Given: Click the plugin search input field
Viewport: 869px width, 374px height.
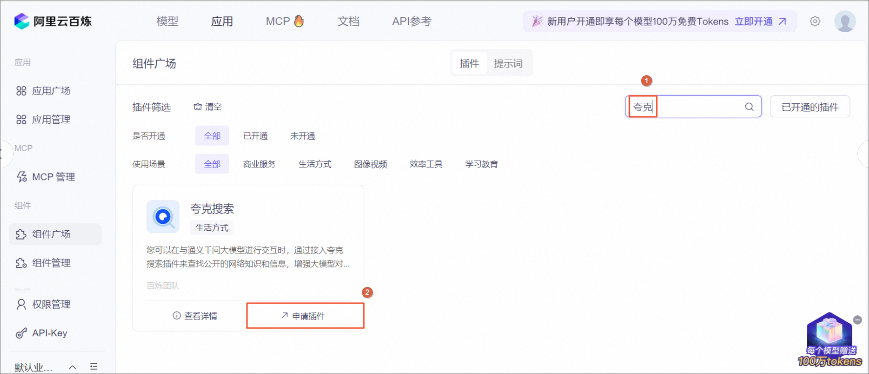Looking at the screenshot, I should pos(693,107).
